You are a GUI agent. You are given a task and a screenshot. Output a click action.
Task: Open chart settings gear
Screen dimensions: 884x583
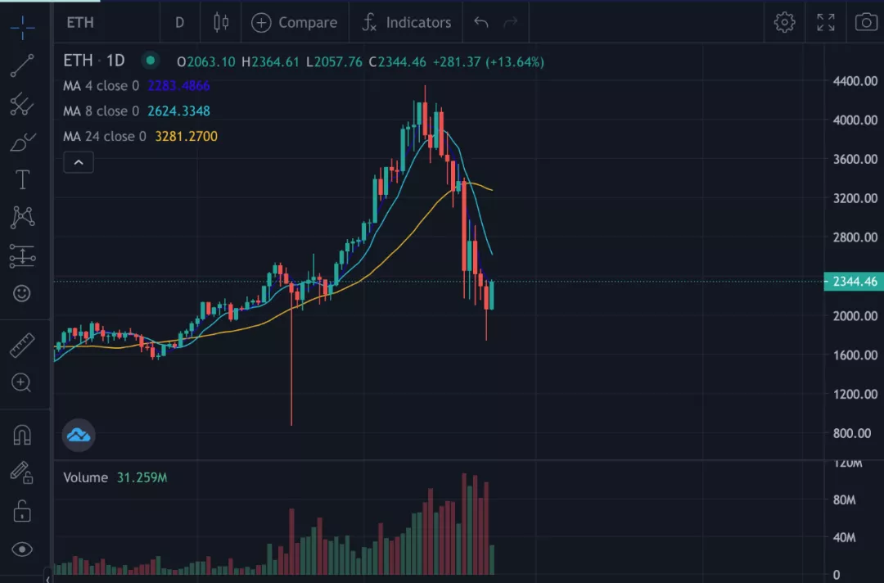click(x=784, y=22)
